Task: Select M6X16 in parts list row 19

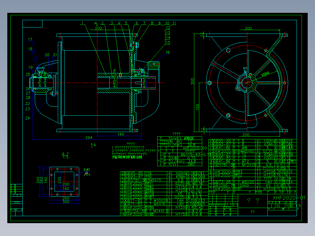Action: tap(160, 204)
